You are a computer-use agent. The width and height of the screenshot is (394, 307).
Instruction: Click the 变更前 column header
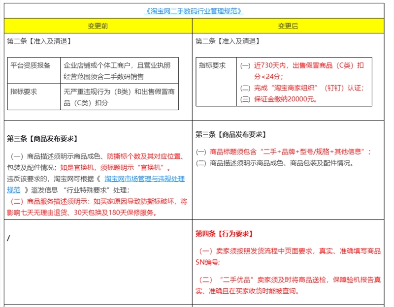pyautogui.click(x=98, y=26)
